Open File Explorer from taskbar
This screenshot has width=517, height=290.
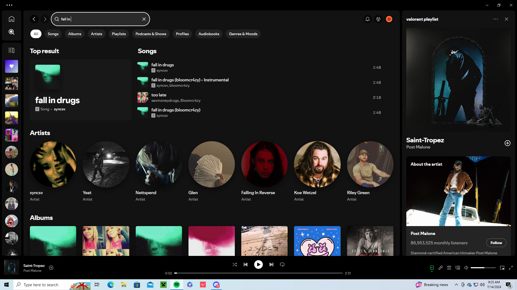point(124,285)
